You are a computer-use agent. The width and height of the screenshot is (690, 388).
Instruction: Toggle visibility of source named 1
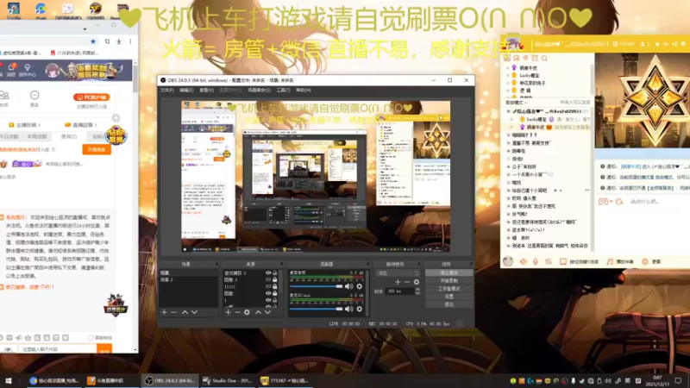(x=268, y=300)
